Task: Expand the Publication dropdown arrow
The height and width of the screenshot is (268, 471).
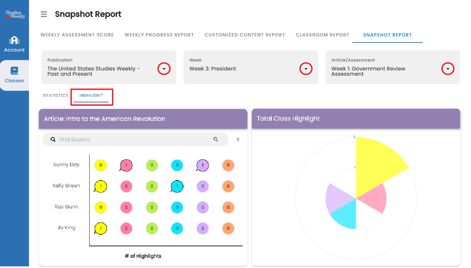Action: point(164,69)
